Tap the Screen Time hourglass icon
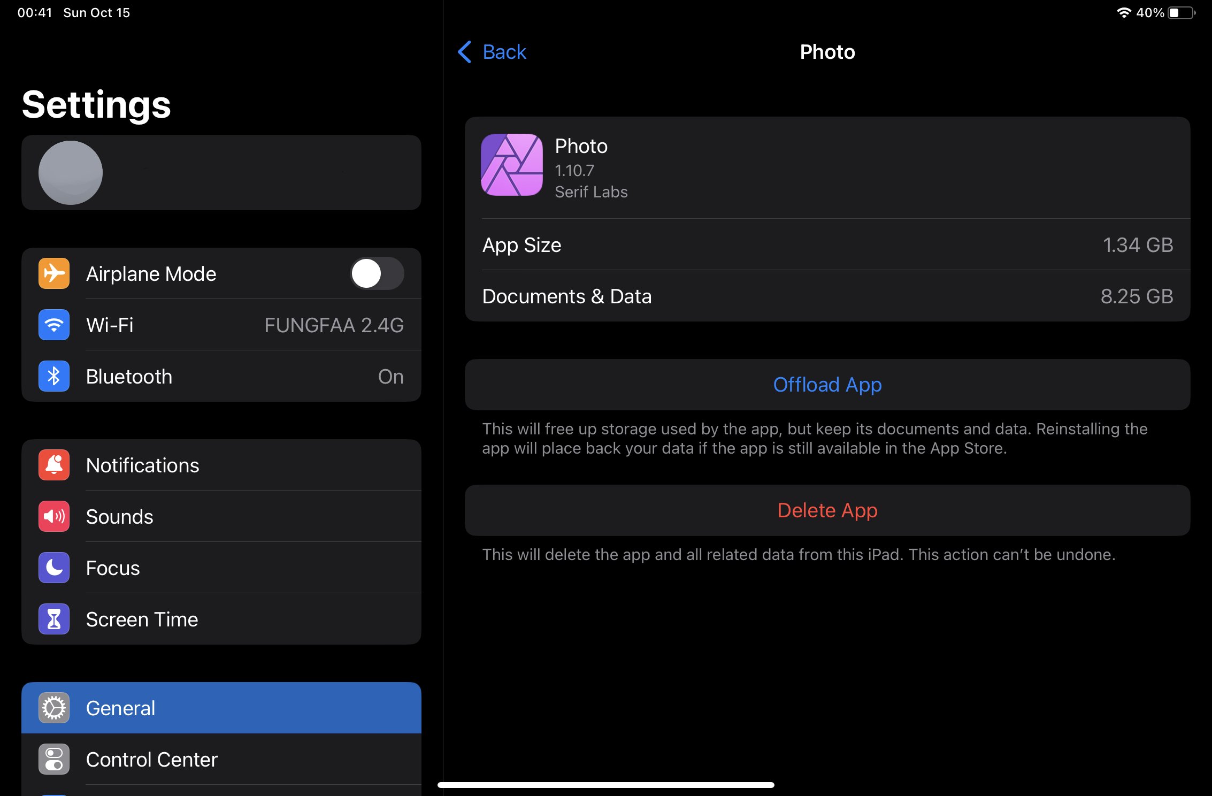 tap(54, 619)
